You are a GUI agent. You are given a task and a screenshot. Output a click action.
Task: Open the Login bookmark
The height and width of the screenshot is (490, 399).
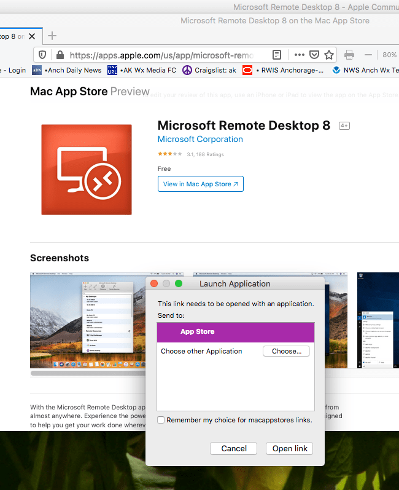14,70
